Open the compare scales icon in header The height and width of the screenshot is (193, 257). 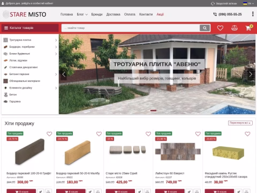(x=235, y=28)
